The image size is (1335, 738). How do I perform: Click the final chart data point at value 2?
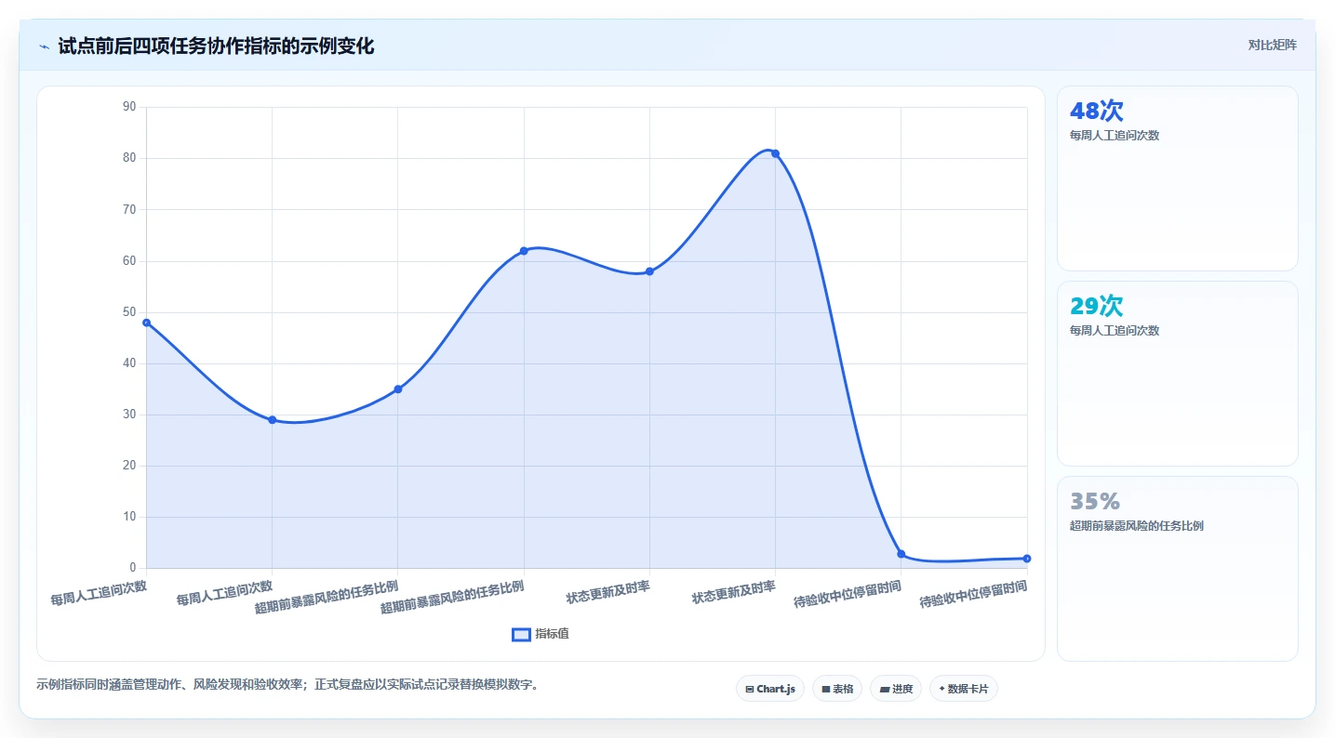pos(1027,559)
